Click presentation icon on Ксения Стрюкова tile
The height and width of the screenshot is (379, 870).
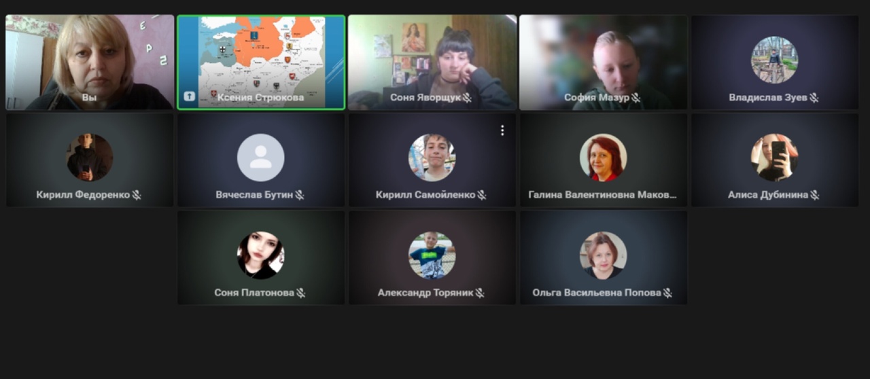[189, 97]
